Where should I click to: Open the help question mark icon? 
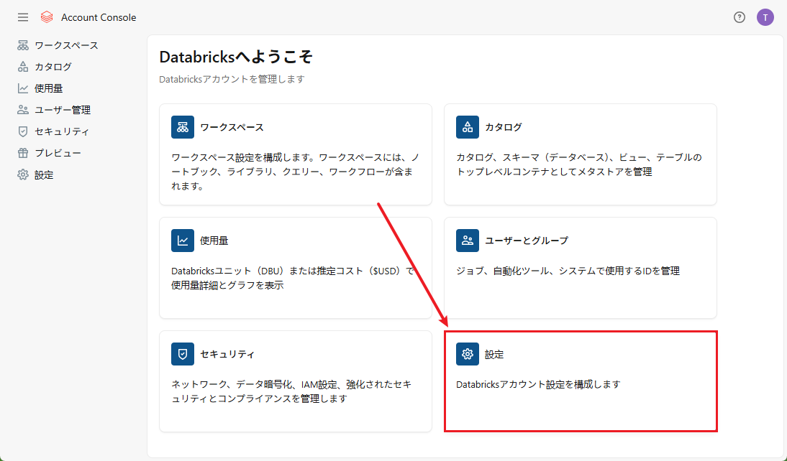pos(739,17)
